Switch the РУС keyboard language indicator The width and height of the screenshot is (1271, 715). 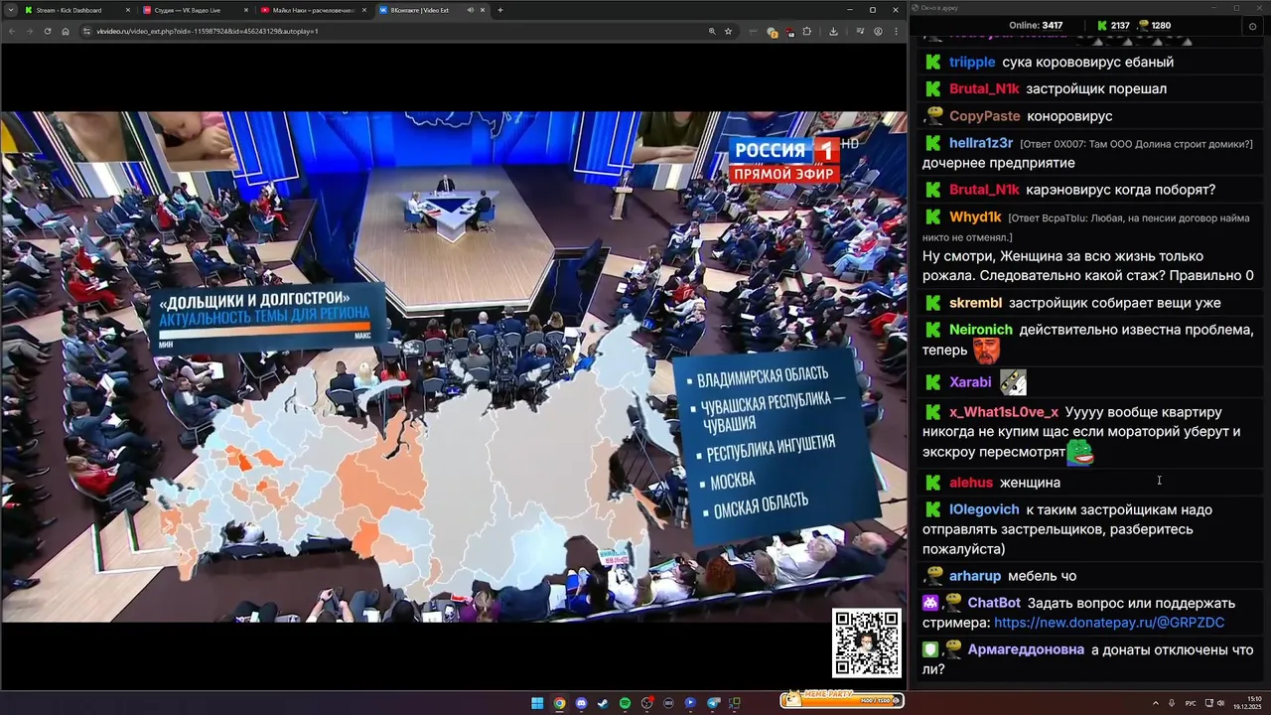(x=1191, y=703)
